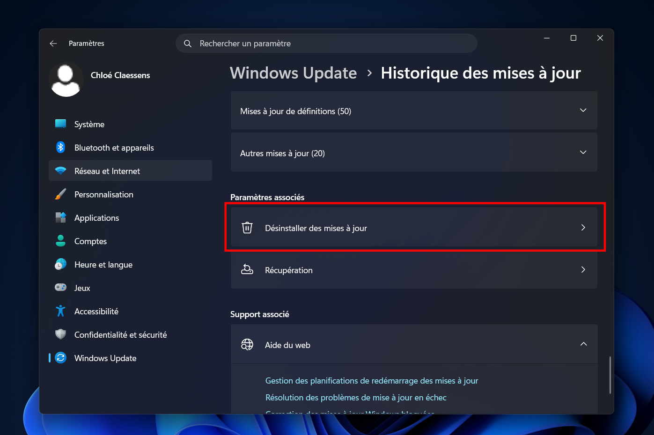Viewport: 654px width, 435px height.
Task: Go to Personnalisation settings
Action: [130, 194]
